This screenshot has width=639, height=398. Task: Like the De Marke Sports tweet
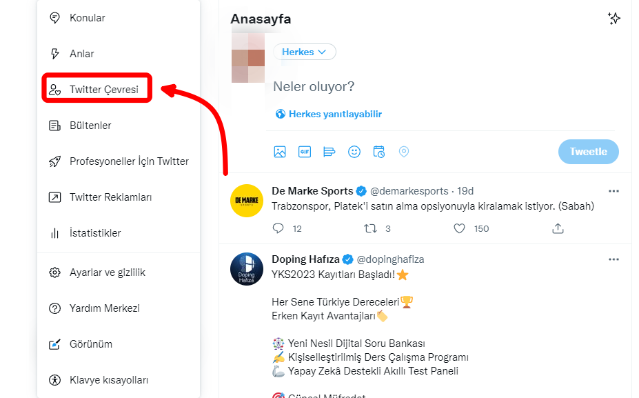[460, 228]
